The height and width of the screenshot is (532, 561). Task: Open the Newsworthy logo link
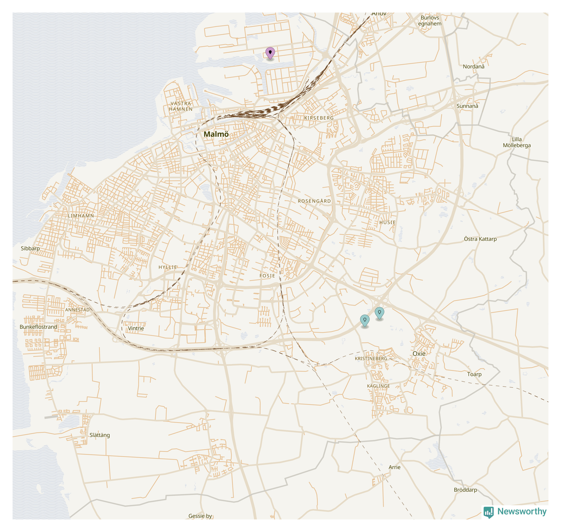point(515,512)
